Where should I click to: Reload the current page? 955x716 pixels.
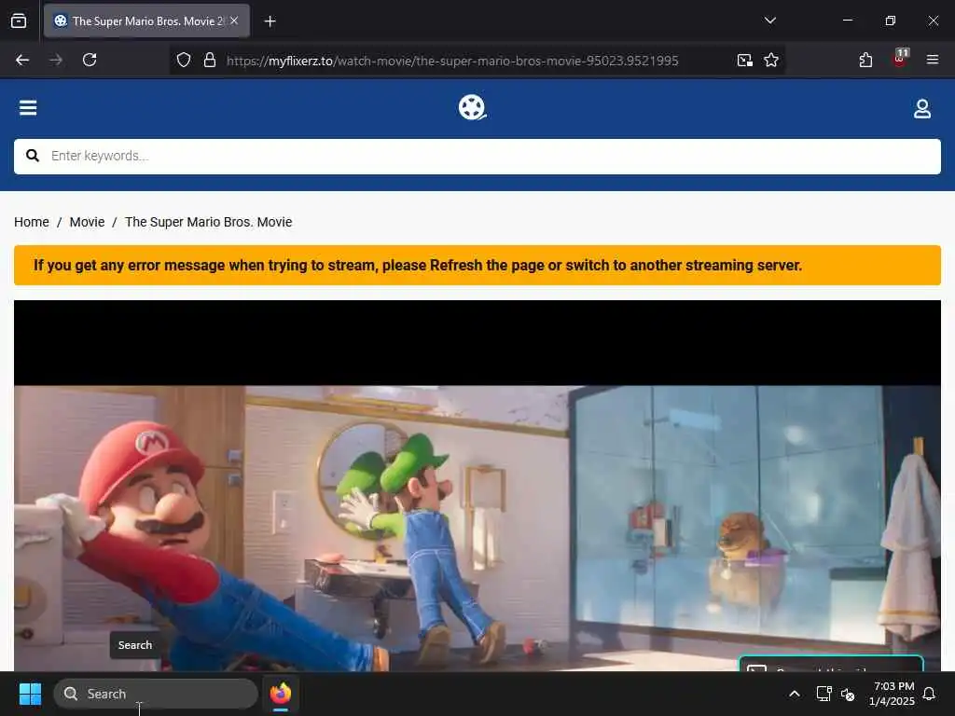[90, 60]
